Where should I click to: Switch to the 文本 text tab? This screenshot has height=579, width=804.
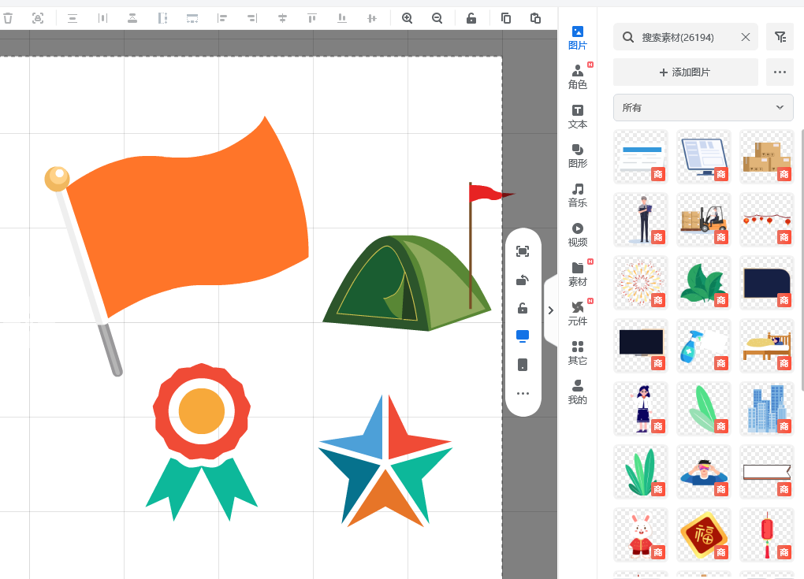578,116
